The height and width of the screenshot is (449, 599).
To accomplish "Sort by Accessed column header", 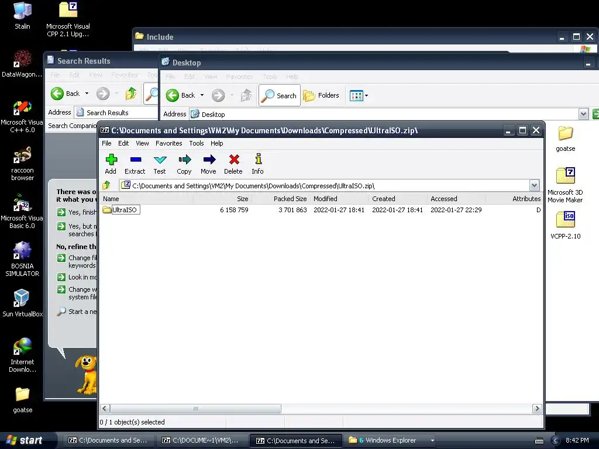I will (x=456, y=199).
